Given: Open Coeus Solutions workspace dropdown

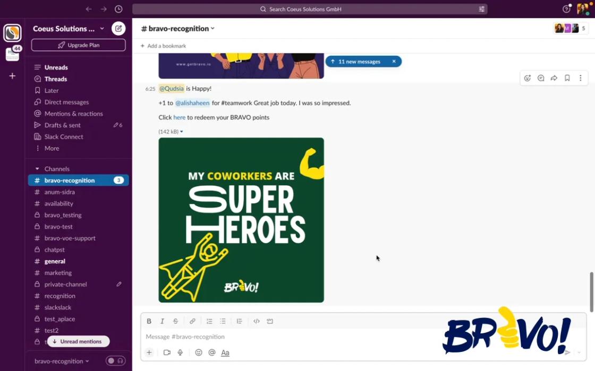Looking at the screenshot, I should (101, 29).
